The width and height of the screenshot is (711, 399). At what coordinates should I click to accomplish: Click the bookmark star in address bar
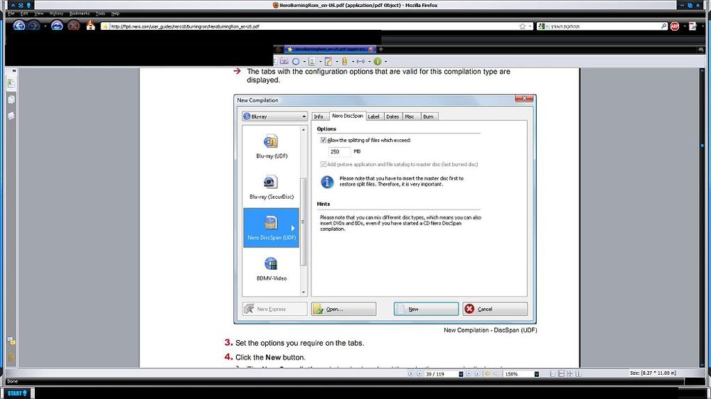coord(523,26)
